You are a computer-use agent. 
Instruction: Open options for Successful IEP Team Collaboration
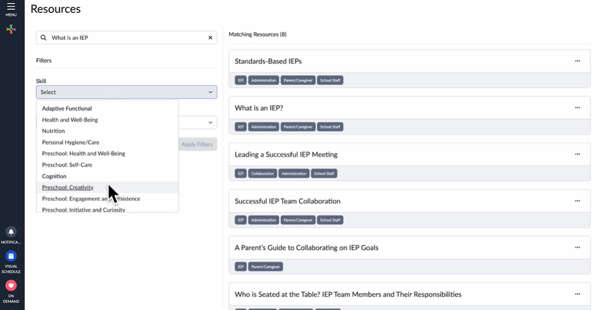577,201
